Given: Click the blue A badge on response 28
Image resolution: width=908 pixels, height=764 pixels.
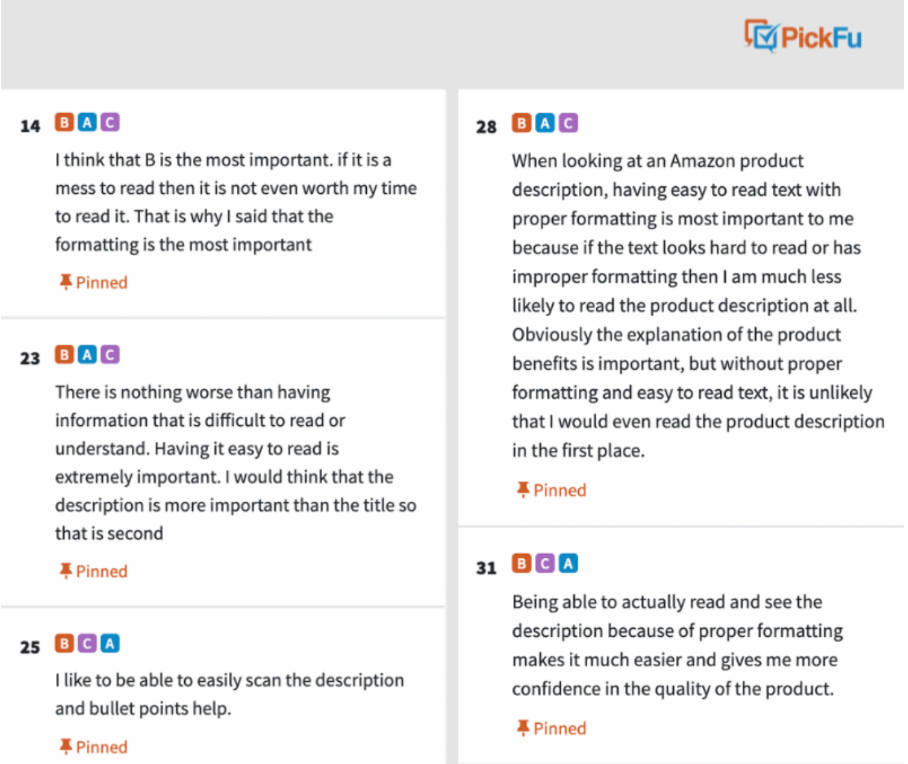Looking at the screenshot, I should (545, 123).
